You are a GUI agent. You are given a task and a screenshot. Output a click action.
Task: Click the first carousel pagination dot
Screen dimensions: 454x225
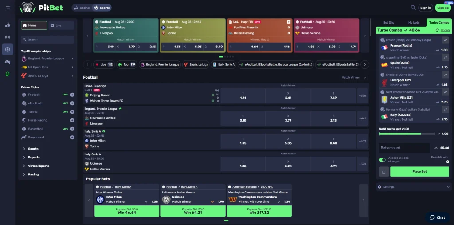221,57
